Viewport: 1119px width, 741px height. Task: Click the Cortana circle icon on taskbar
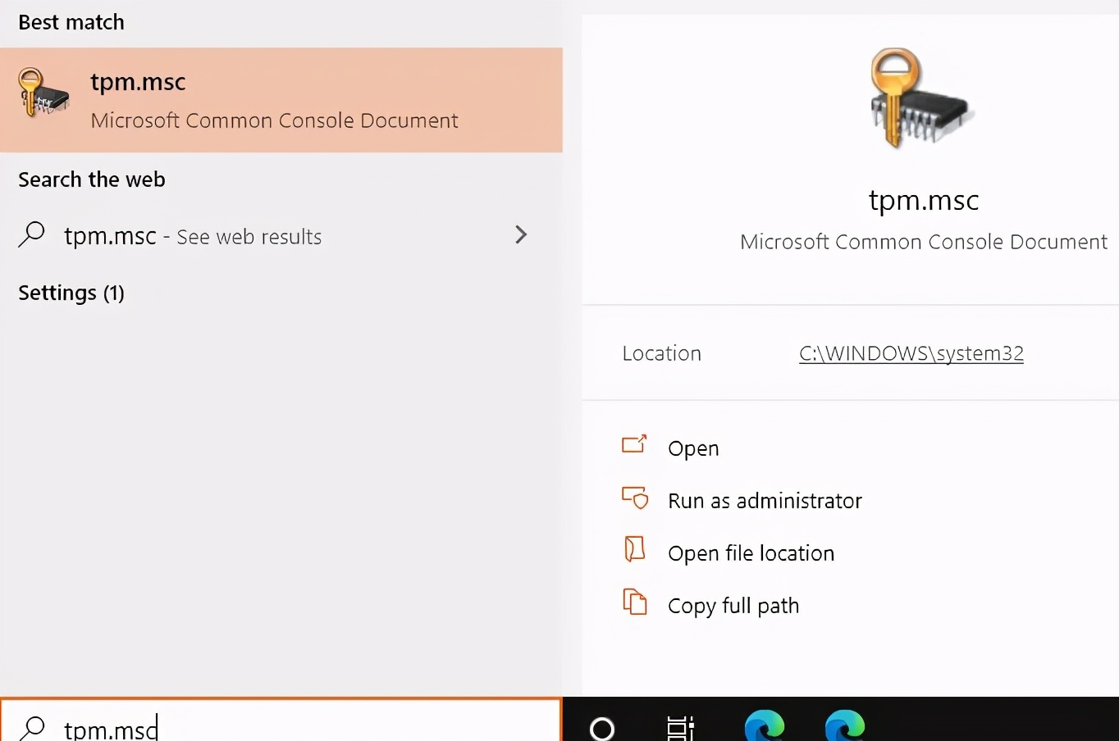pyautogui.click(x=602, y=727)
